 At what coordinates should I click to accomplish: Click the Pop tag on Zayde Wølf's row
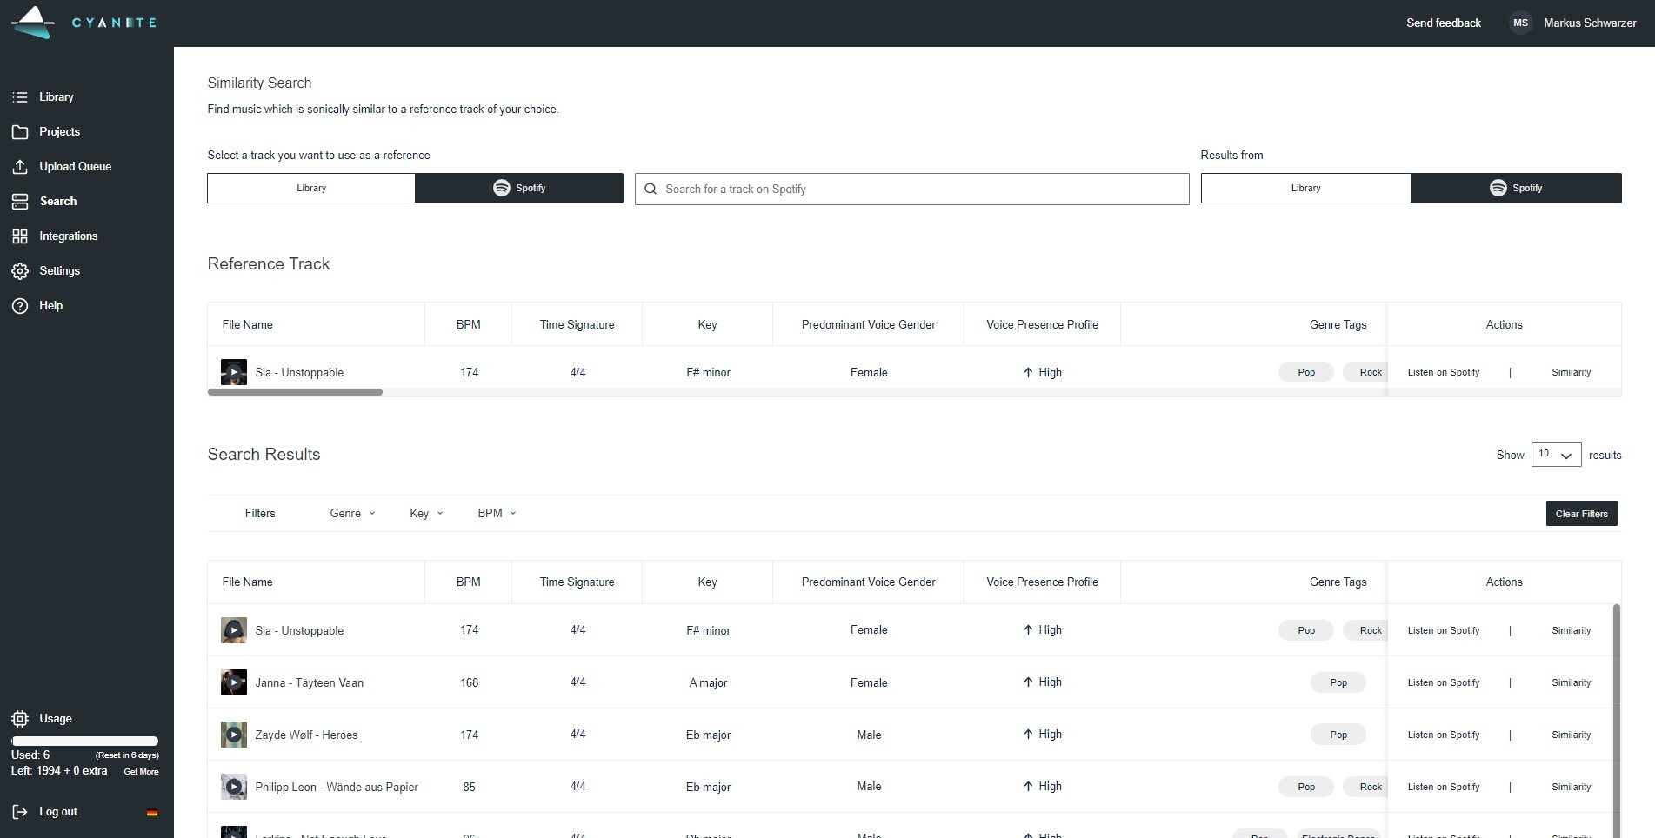(1338, 735)
